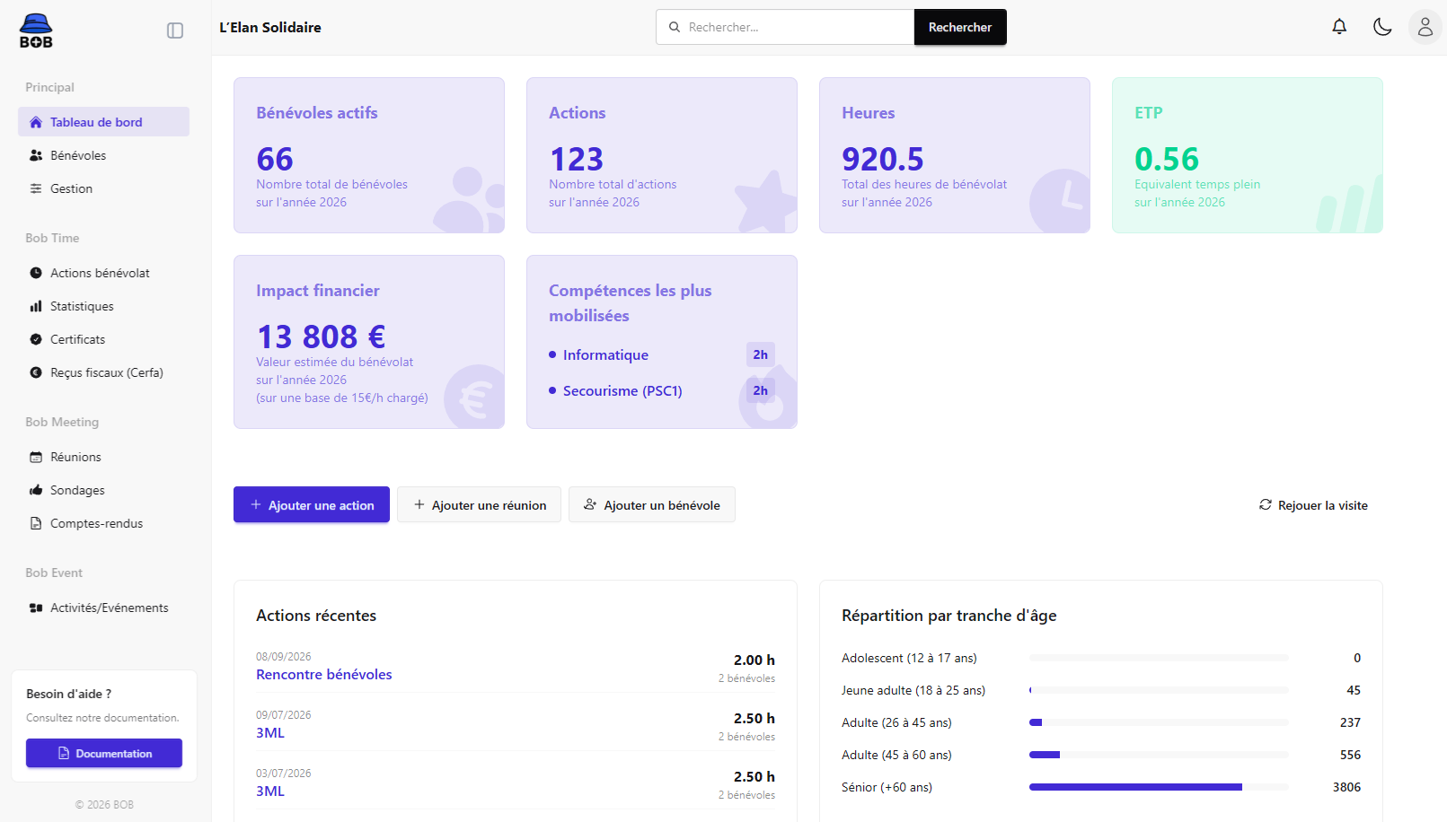Image resolution: width=1447 pixels, height=822 pixels.
Task: Open the 3ML action dated 09/07/2026
Action: [270, 733]
